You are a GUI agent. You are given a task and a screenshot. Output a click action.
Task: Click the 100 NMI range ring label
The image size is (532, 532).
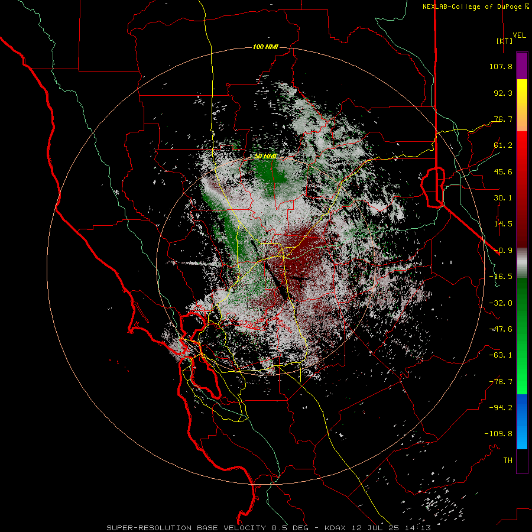coord(265,47)
